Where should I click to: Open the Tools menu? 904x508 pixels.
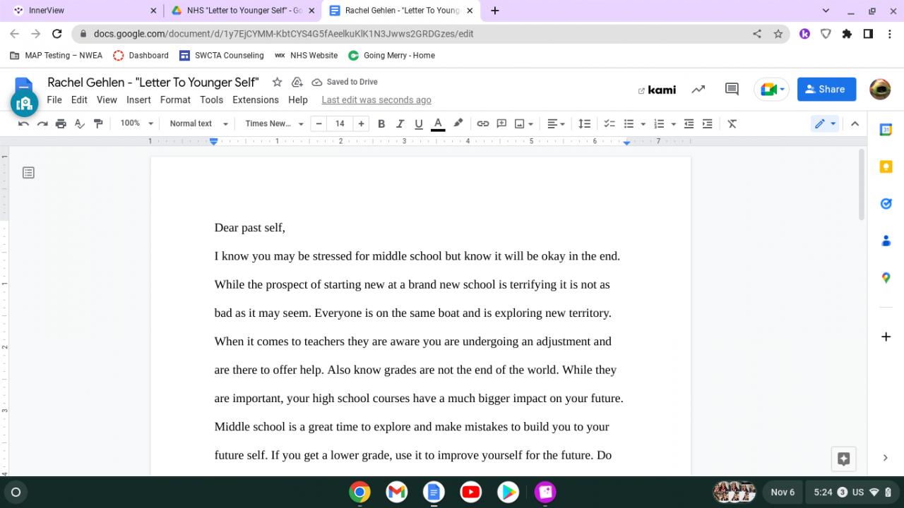click(211, 100)
